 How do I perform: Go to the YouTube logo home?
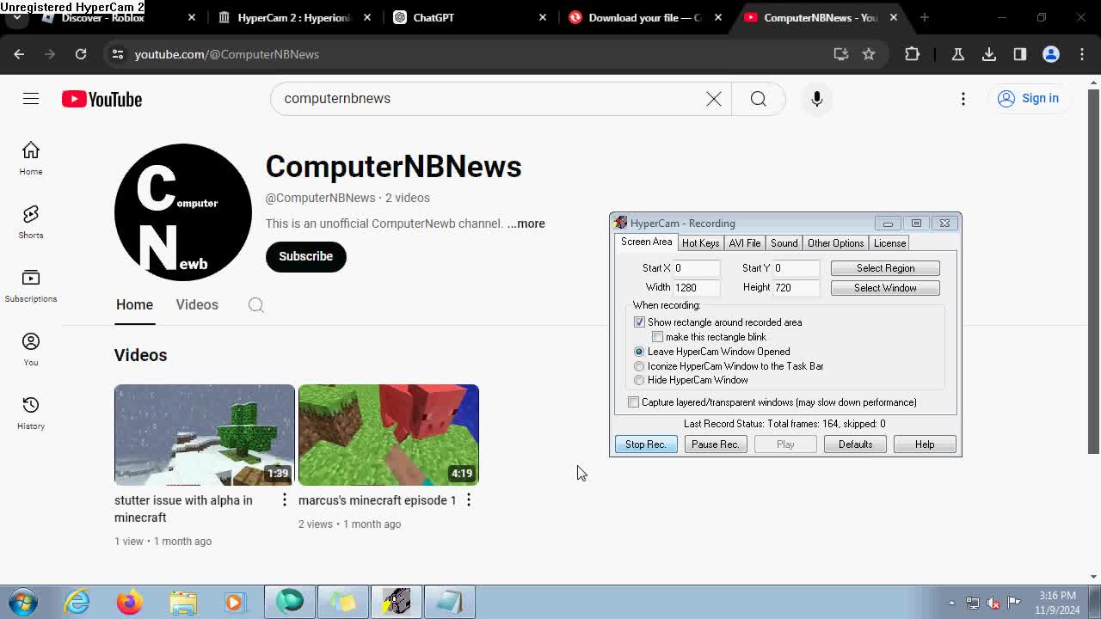tap(101, 99)
